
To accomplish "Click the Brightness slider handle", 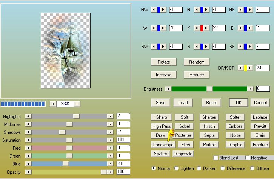I will tap(209, 89).
